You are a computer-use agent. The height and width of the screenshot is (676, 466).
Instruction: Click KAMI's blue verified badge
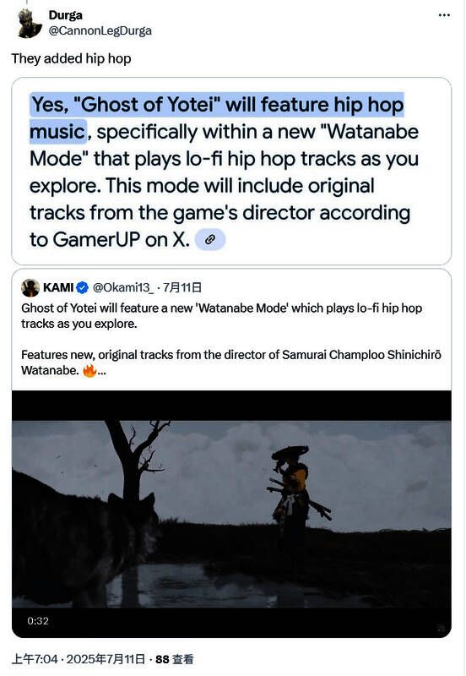(x=82, y=287)
